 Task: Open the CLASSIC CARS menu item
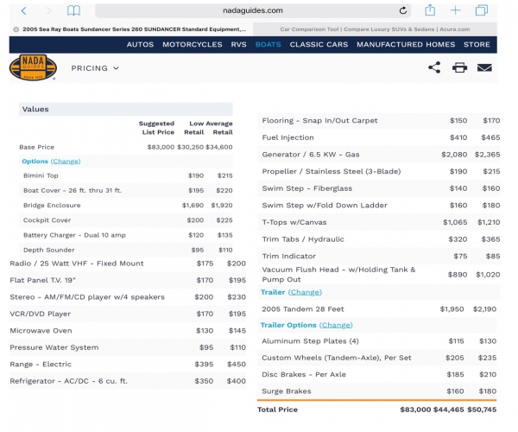pos(319,45)
